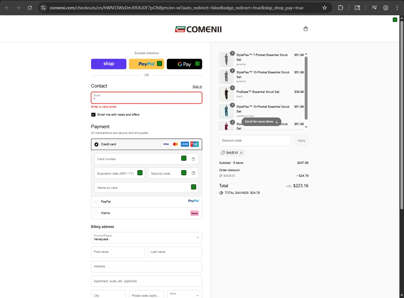Open the shopping bag cart icon
Viewport: 404px width, 298px height.
click(x=306, y=29)
